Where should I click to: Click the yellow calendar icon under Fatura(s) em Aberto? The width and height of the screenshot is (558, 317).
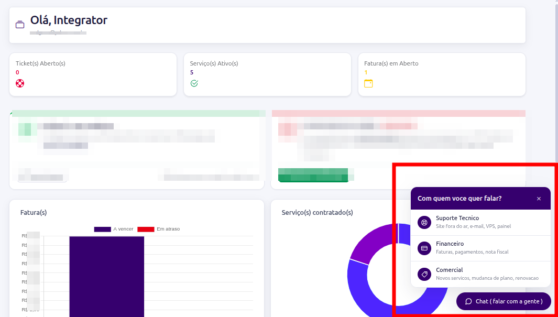click(368, 84)
